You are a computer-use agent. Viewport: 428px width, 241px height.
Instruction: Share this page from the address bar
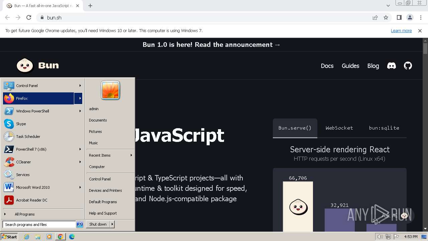[375, 17]
